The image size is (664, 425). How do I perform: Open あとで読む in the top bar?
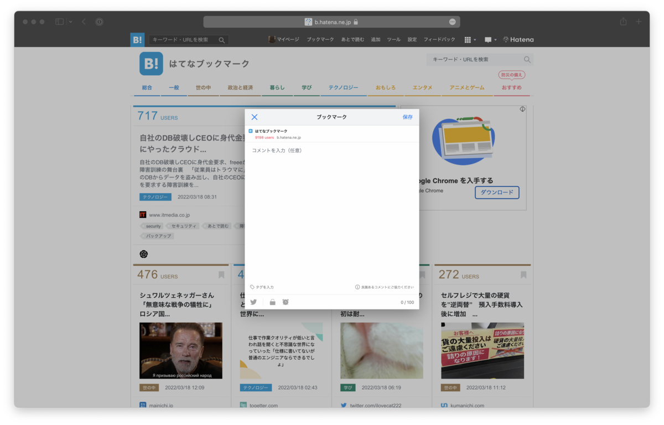(x=353, y=40)
